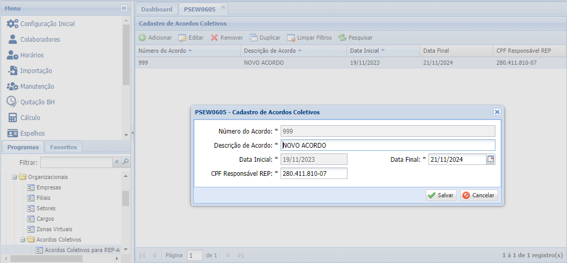This screenshot has width=567, height=263.
Task: Open Colaboradores in the menu
Action: pyautogui.click(x=40, y=39)
